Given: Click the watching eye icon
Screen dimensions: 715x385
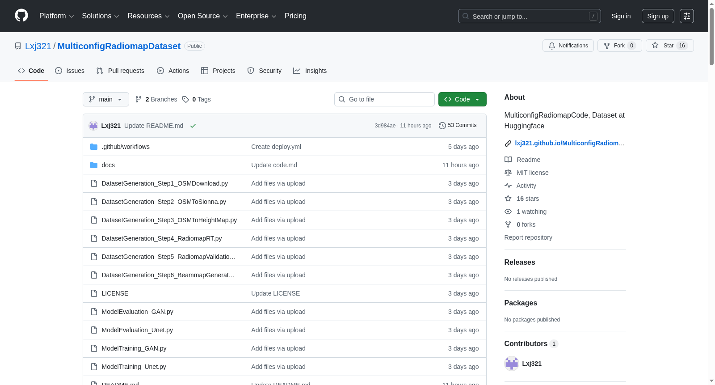Looking at the screenshot, I should [508, 212].
